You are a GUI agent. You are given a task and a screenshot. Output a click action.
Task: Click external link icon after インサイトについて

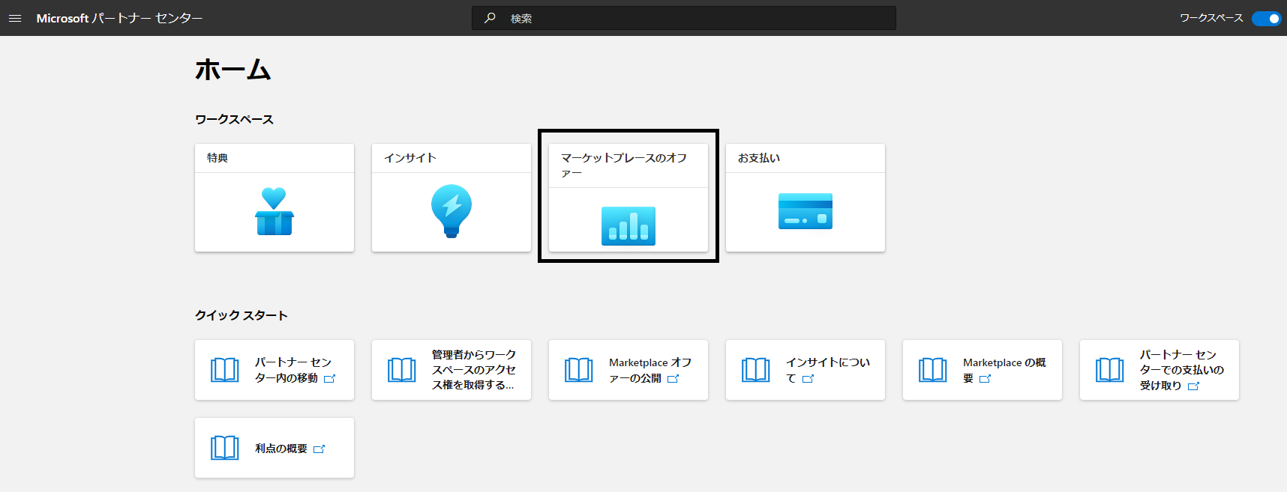tap(808, 379)
